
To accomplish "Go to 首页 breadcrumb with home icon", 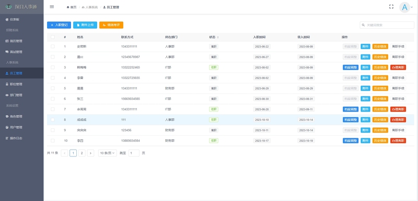I will click(x=72, y=7).
